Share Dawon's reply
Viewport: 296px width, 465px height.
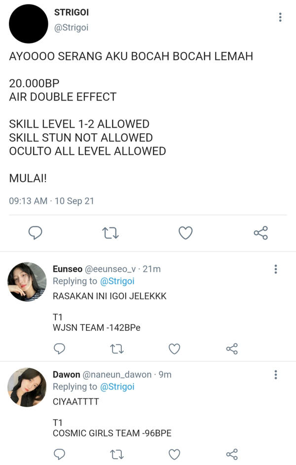coord(232,454)
